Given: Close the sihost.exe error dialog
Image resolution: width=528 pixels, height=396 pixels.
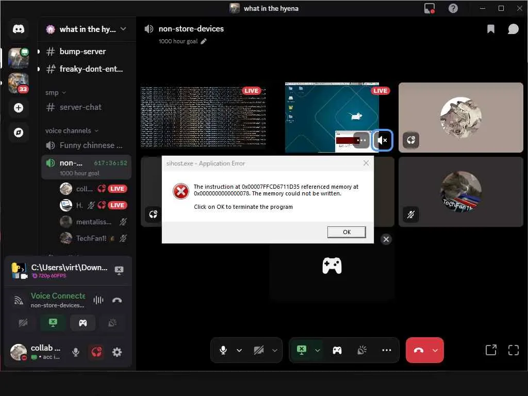Looking at the screenshot, I should [366, 163].
